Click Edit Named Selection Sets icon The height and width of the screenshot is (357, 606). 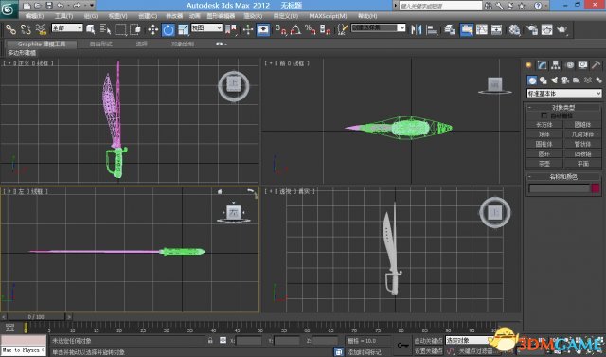point(343,29)
